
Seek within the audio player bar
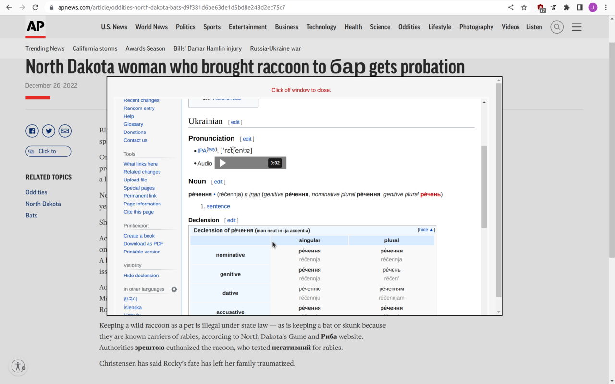[250, 163]
